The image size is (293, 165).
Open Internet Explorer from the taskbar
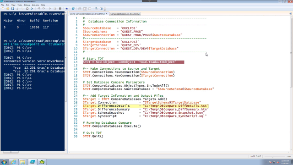coord(13,162)
